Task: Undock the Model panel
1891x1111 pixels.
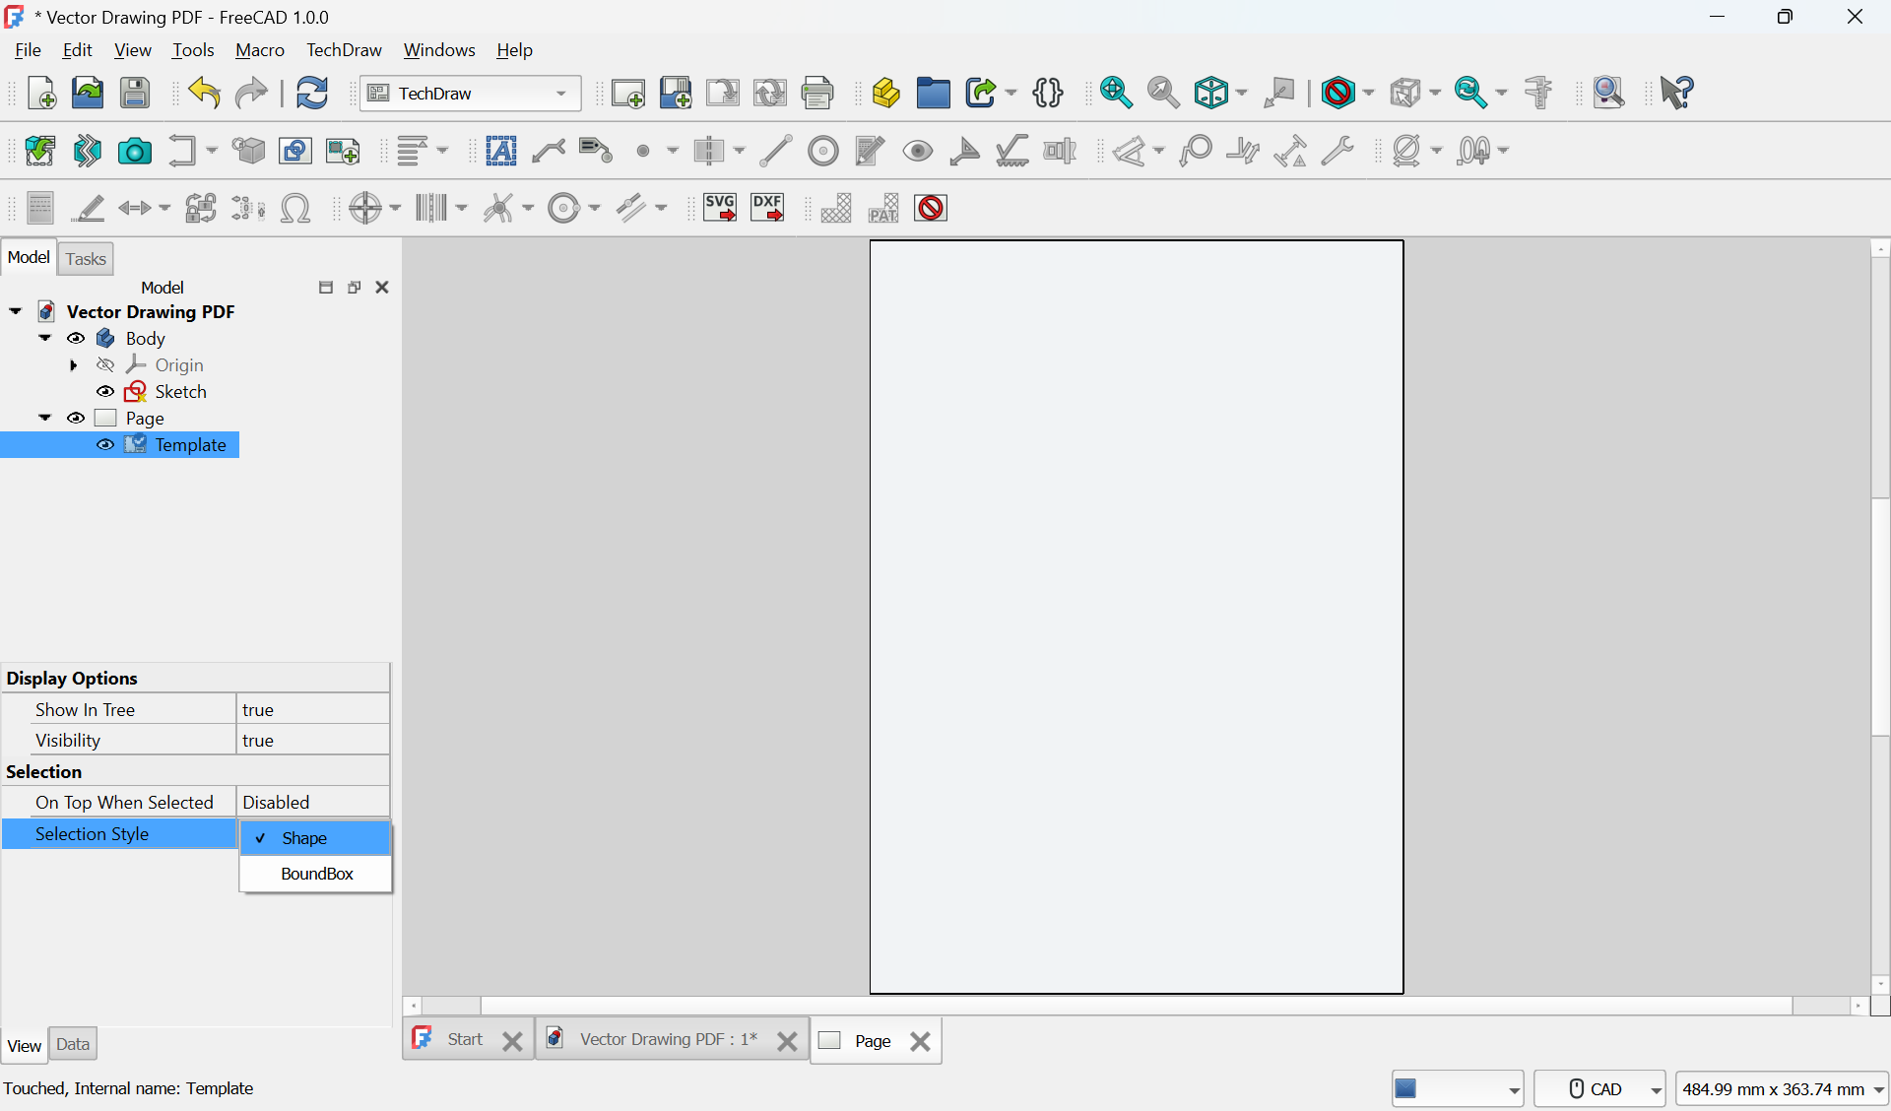Action: point(353,287)
